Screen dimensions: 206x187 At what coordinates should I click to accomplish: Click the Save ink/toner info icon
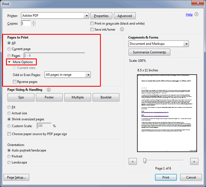coord(122,29)
